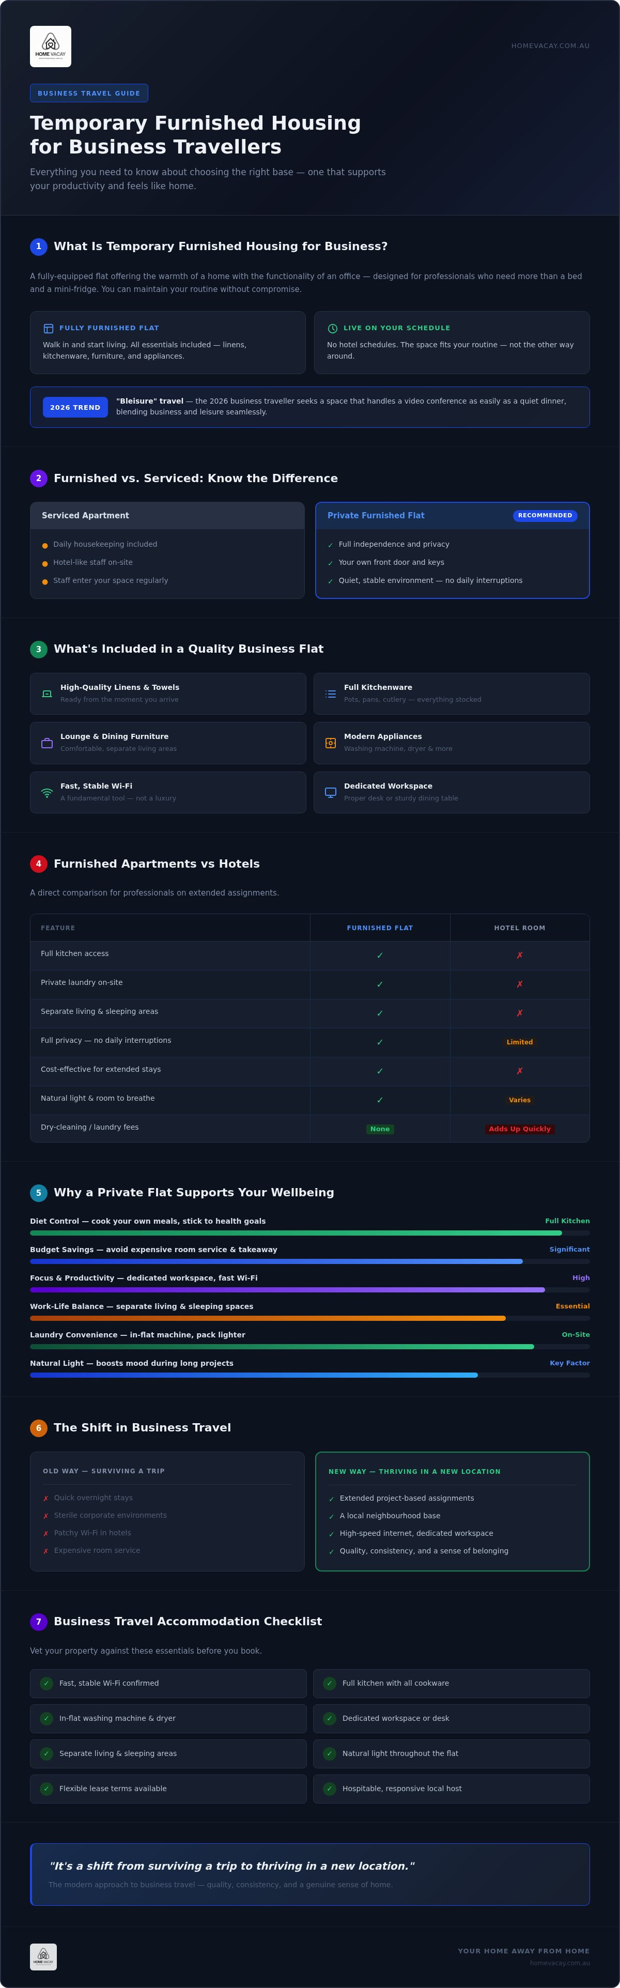Click the green 'None' tag in the table

[x=379, y=1129]
